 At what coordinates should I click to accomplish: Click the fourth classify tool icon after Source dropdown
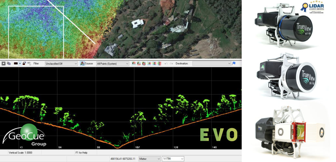149,64
